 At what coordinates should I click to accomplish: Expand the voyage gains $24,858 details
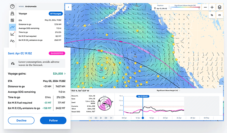point(64,74)
